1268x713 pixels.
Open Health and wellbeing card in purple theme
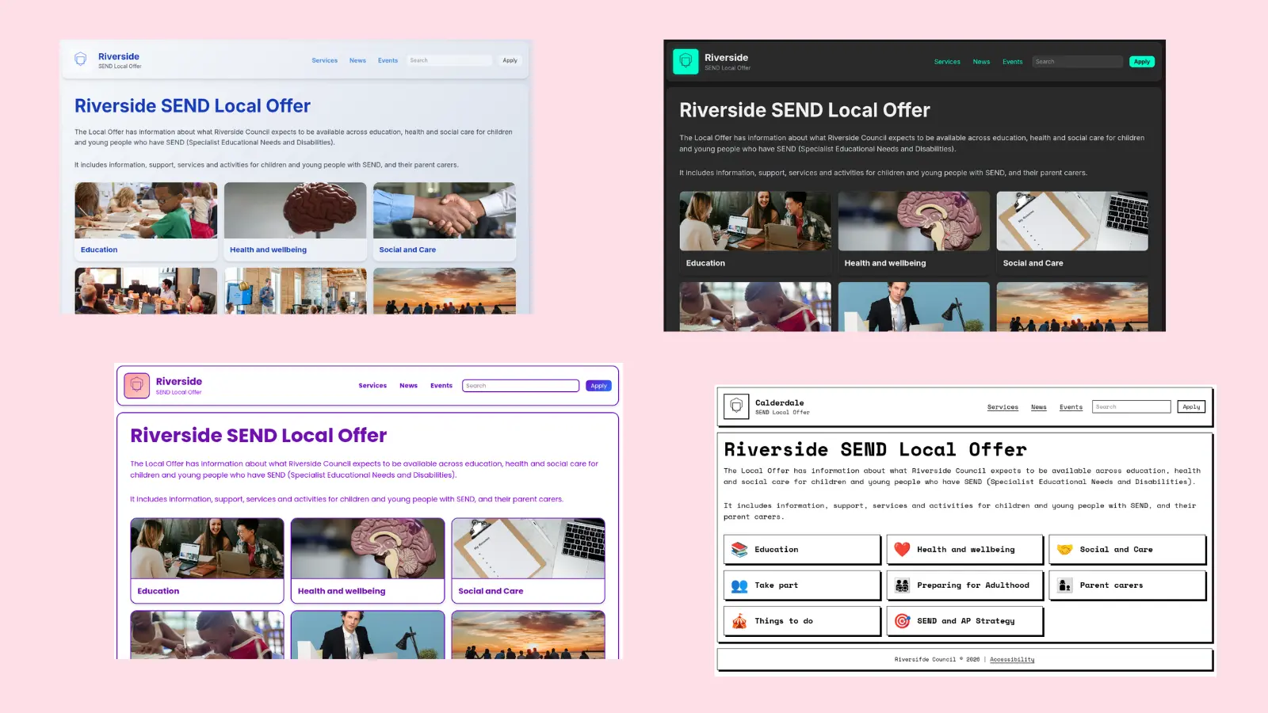point(368,561)
